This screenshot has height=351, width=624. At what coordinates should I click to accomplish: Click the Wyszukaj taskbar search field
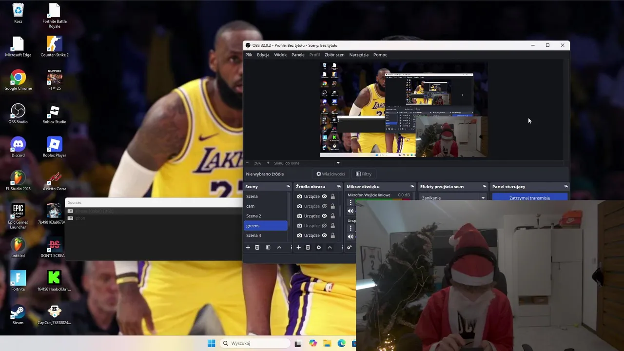(254, 343)
